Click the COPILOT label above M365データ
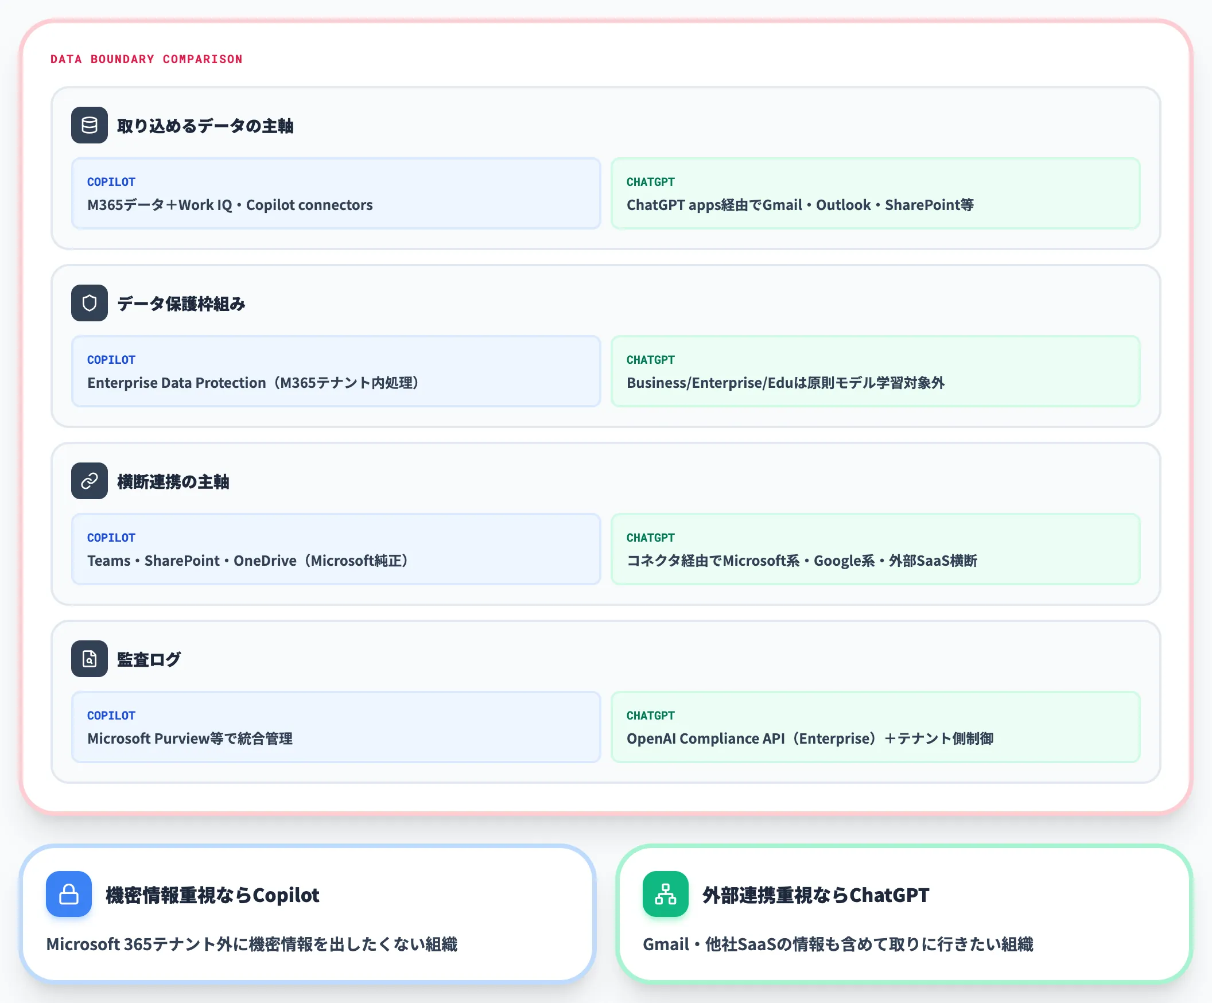The width and height of the screenshot is (1212, 1003). coord(111,182)
